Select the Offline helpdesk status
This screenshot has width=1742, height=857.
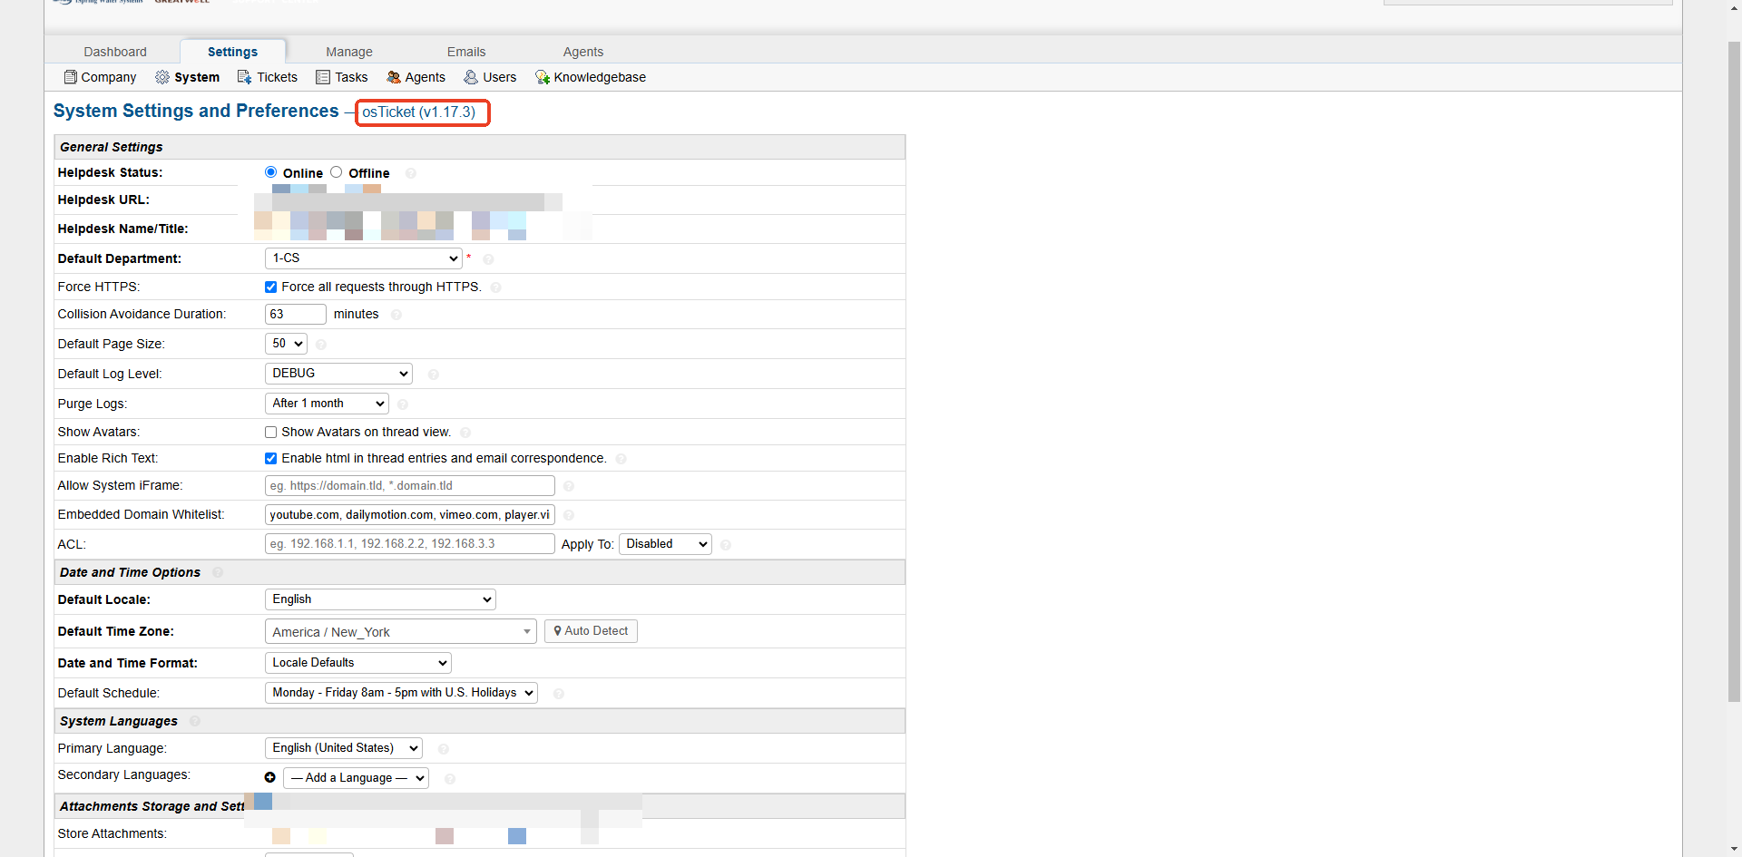click(337, 172)
